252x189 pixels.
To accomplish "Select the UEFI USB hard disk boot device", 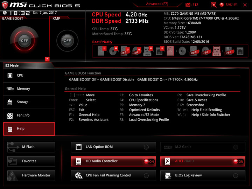I will [125, 51].
